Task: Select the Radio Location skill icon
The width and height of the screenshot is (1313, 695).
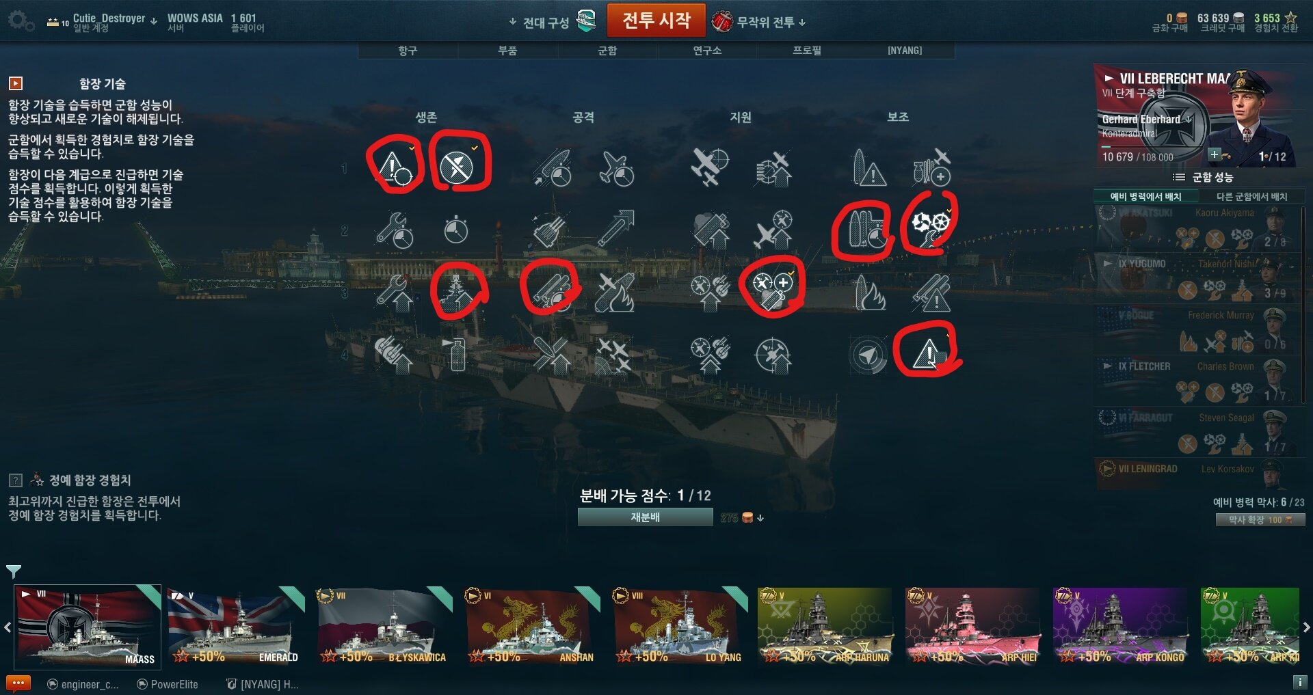Action: (x=867, y=355)
